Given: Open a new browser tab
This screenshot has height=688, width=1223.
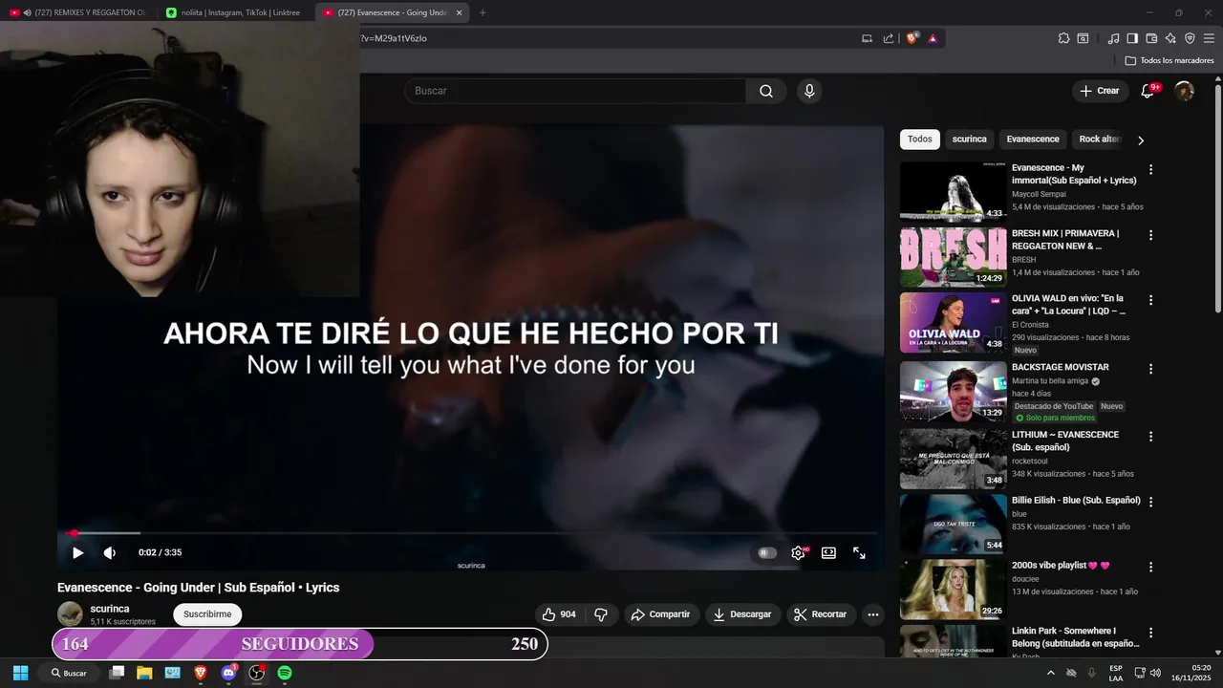Looking at the screenshot, I should pos(483,12).
